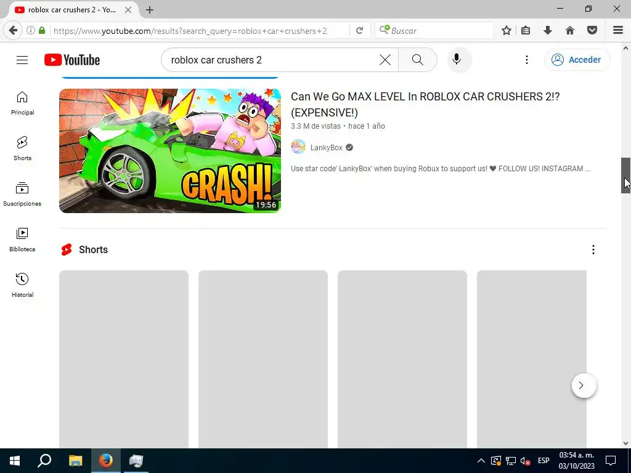The height and width of the screenshot is (473, 631).
Task: Change ESP keyboard language
Action: 543,461
